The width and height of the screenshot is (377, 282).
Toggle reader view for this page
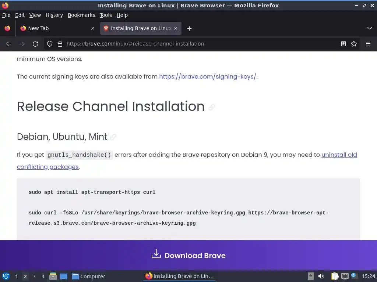tap(343, 44)
